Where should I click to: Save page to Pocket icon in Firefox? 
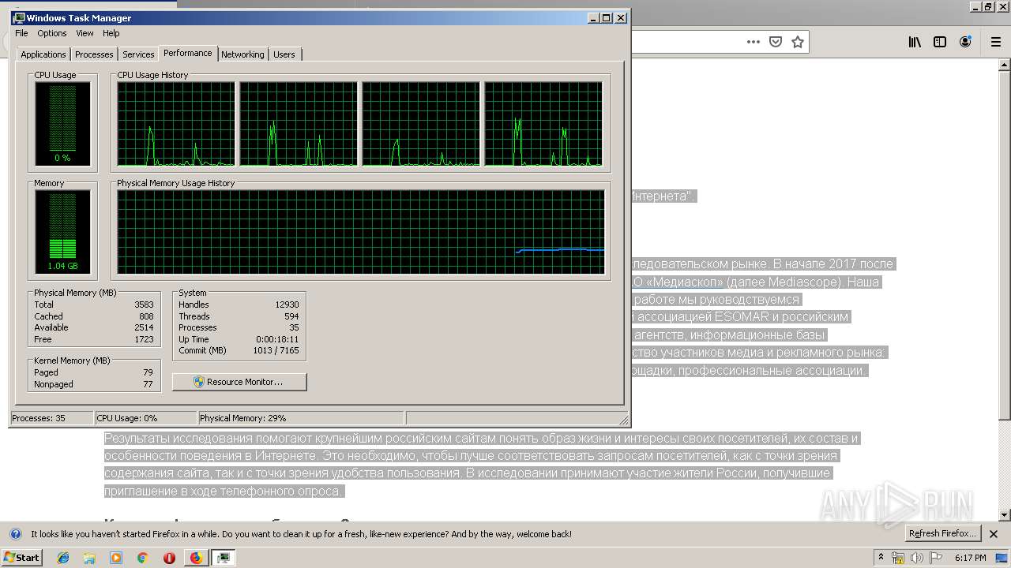[776, 42]
